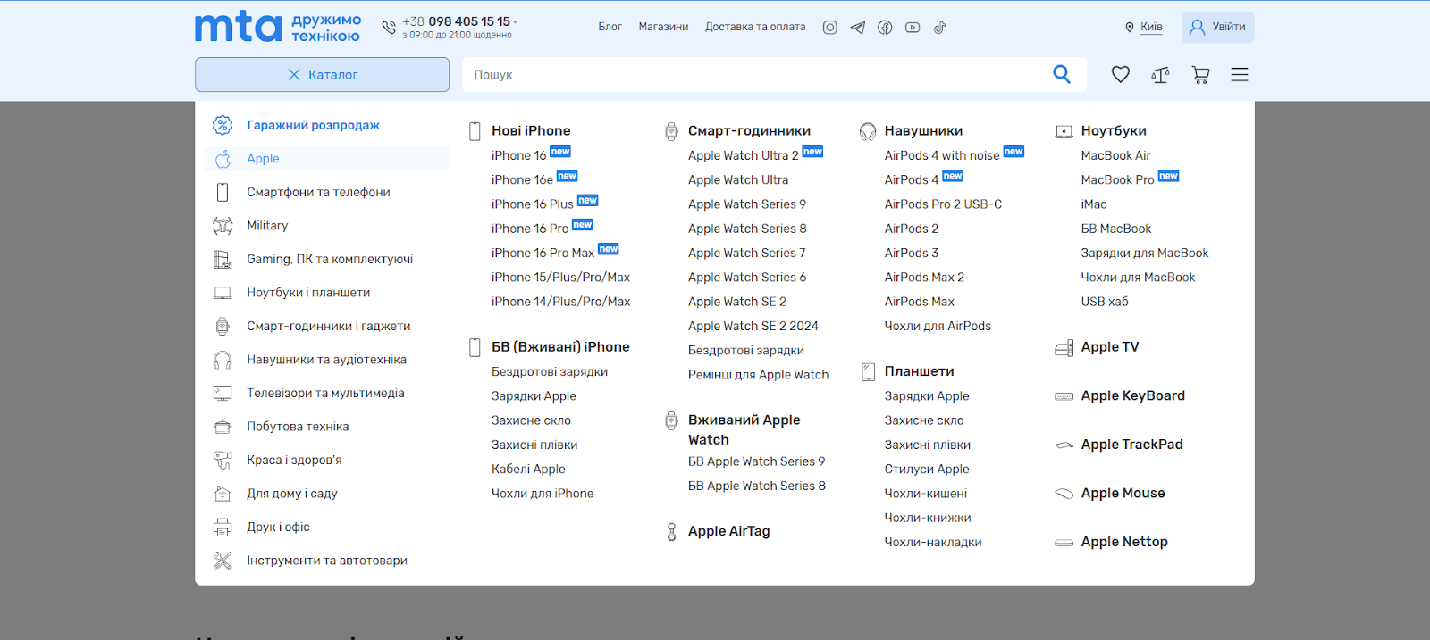Image resolution: width=1430 pixels, height=640 pixels.
Task: Open MacBook Air link
Action: click(x=1115, y=155)
